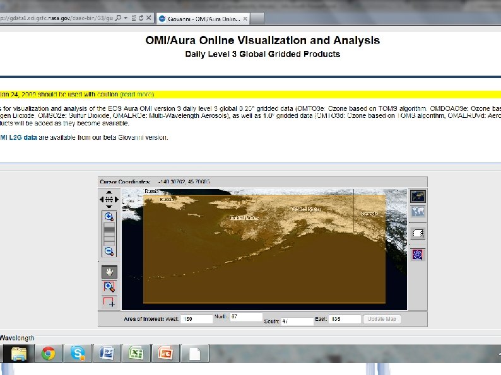Image resolution: width=501 pixels, height=375 pixels.
Task: Launch Google Chrome from the taskbar
Action: (x=48, y=354)
